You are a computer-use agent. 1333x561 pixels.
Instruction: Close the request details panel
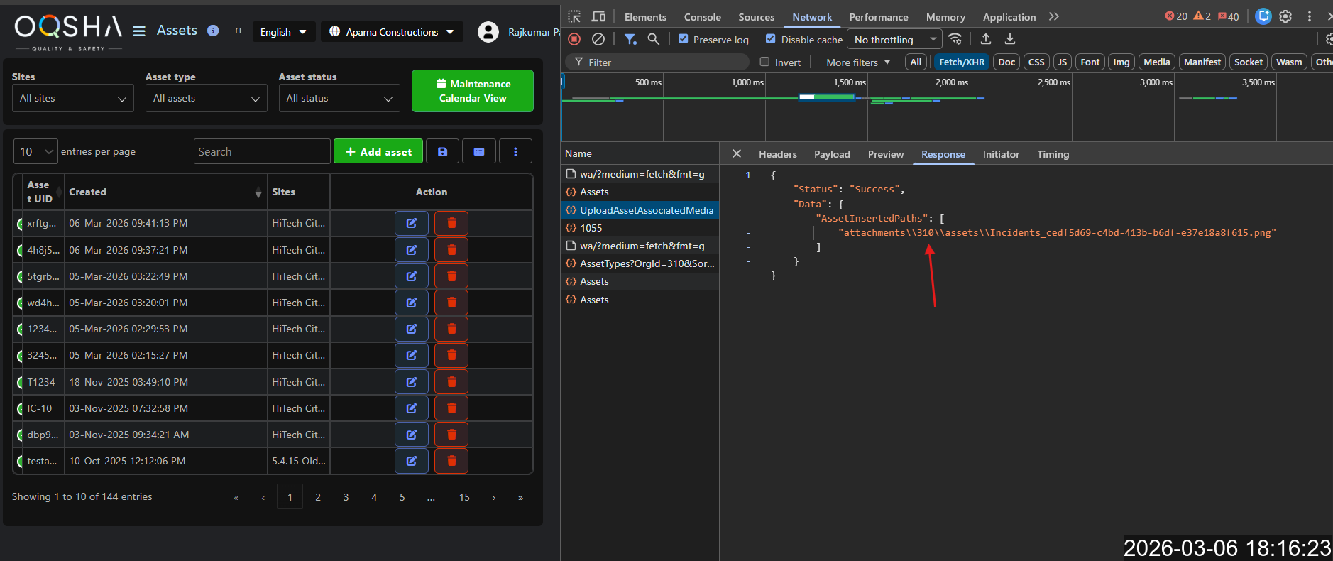737,153
